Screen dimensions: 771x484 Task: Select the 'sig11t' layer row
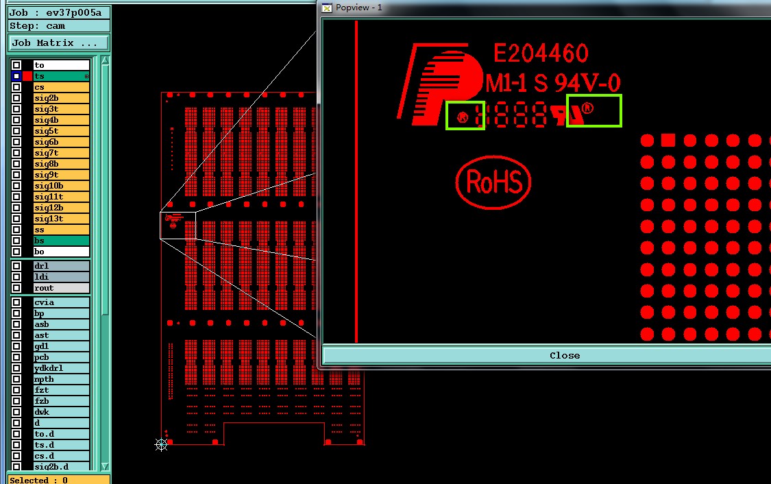tap(62, 197)
